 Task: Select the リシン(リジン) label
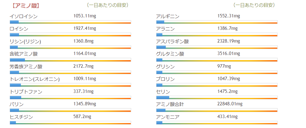point(25,41)
